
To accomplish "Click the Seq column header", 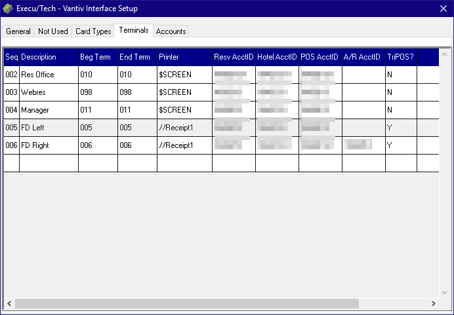I will click(x=12, y=57).
